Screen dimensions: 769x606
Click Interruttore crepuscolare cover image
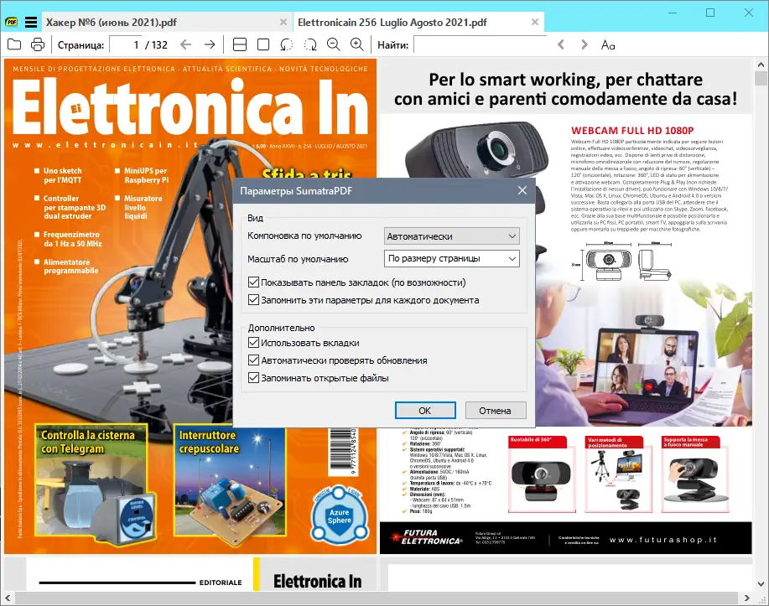pos(230,484)
